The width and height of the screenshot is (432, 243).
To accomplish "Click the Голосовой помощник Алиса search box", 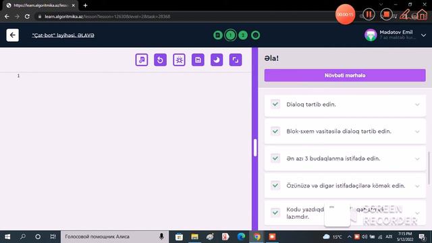I will (115, 237).
